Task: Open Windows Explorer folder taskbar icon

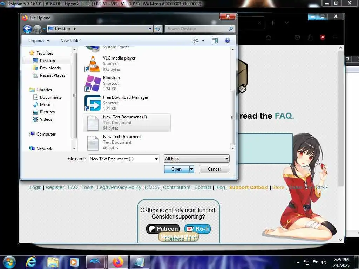Action: pyautogui.click(x=53, y=262)
